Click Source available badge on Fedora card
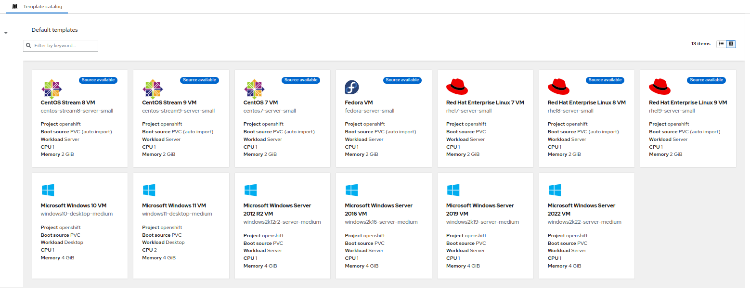750x294 pixels. point(402,80)
